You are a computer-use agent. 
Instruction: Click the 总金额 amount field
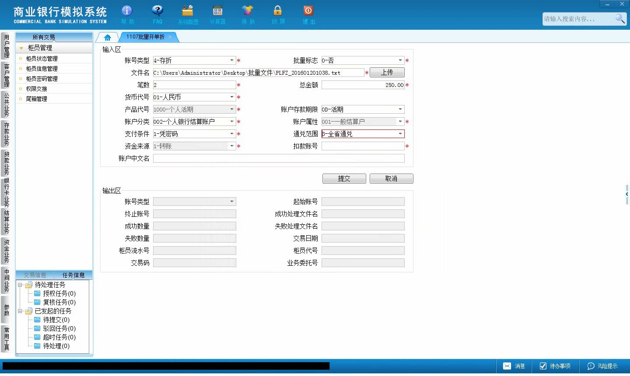point(363,85)
